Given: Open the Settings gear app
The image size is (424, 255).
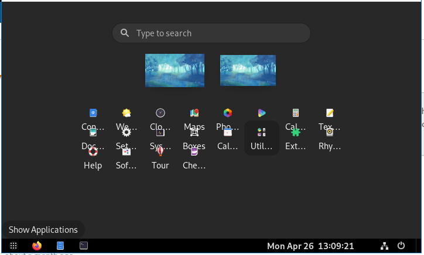Looking at the screenshot, I should click(x=126, y=132).
